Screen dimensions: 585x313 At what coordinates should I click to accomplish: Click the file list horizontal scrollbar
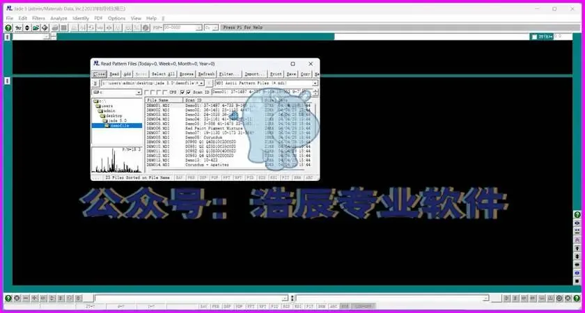point(228,170)
